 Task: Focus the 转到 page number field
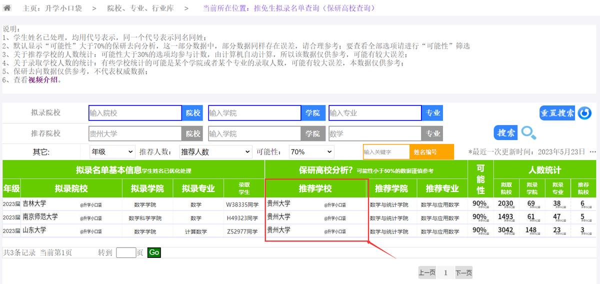tap(126, 252)
